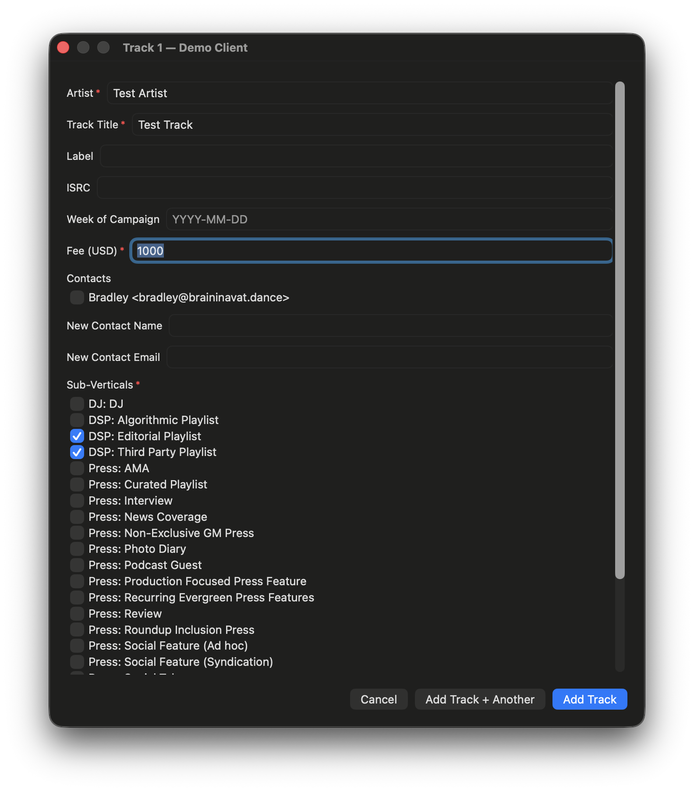Screen dimensions: 694x792
Task: Click the New Contact Email field
Action: (x=390, y=357)
